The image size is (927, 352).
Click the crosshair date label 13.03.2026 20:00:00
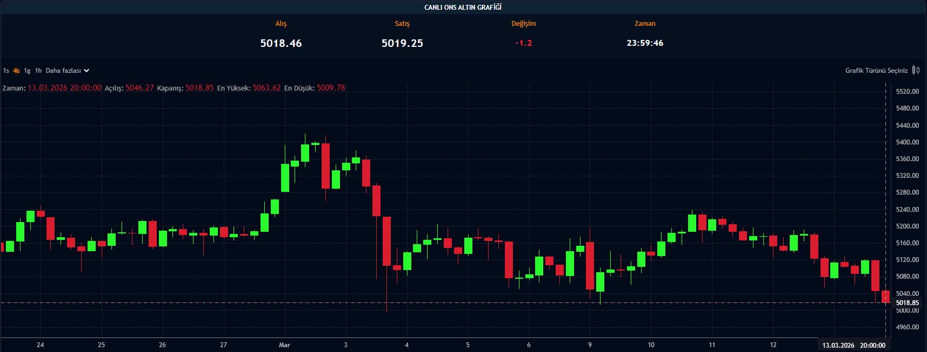click(853, 345)
